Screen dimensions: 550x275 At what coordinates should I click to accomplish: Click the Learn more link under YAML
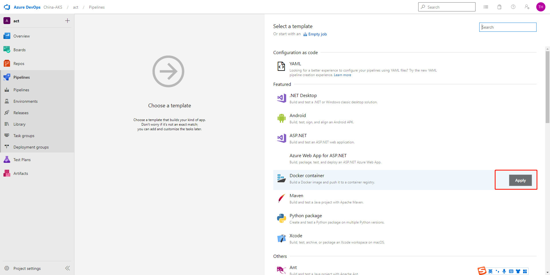(342, 75)
